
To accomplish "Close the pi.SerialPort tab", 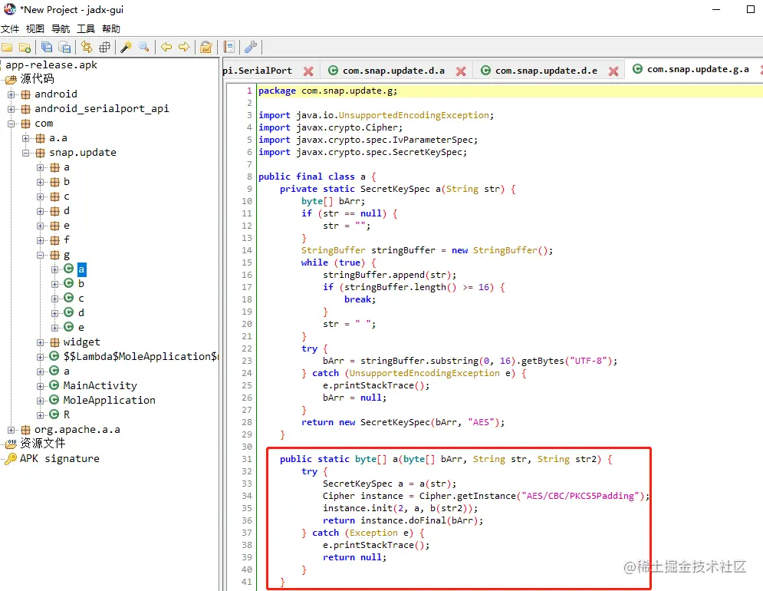I will pos(308,71).
